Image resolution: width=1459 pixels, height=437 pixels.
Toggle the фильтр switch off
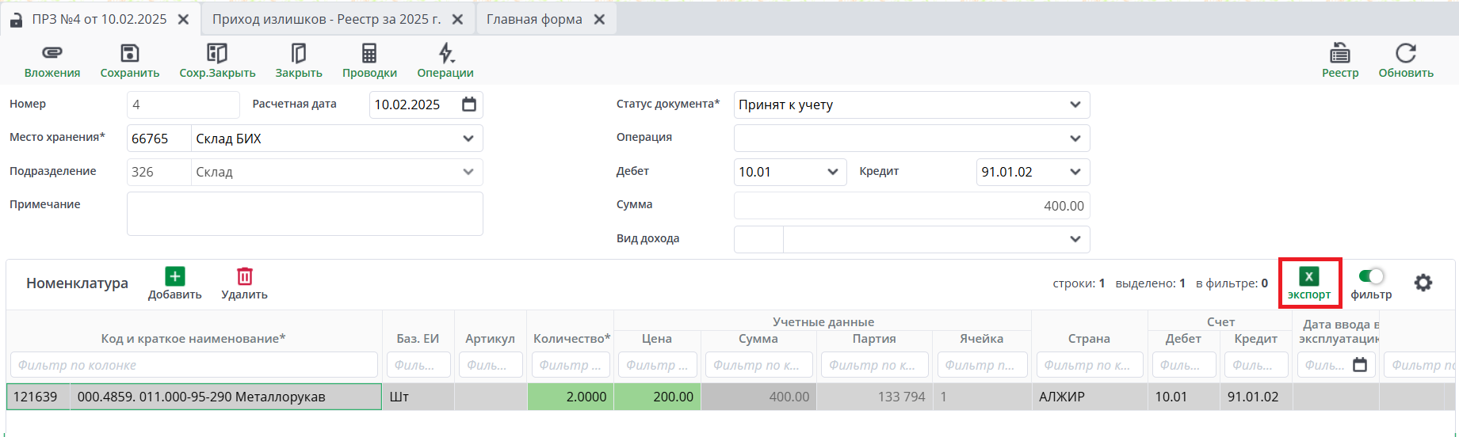pos(1370,276)
